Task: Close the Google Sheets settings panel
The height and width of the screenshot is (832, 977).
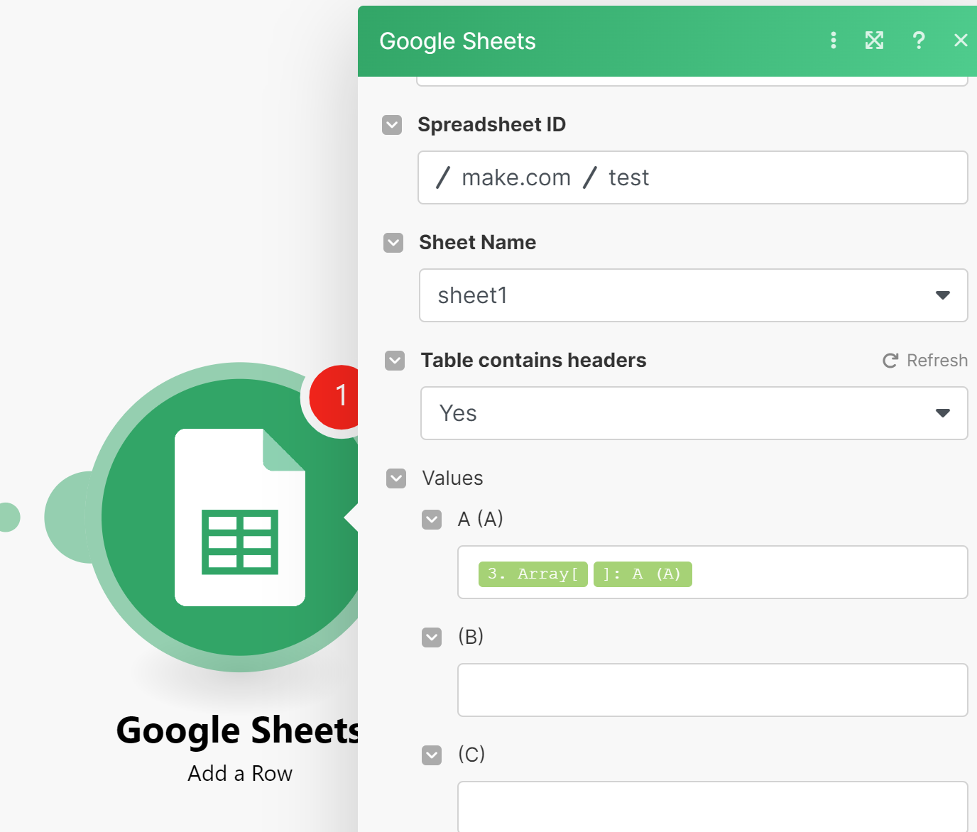Action: 961,40
